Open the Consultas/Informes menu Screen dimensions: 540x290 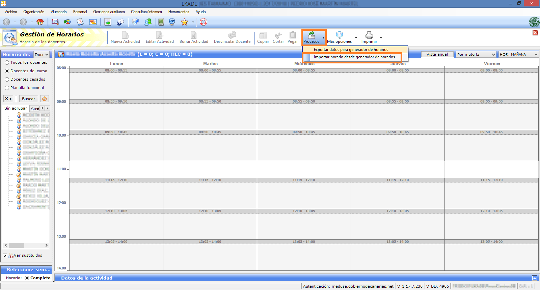146,12
